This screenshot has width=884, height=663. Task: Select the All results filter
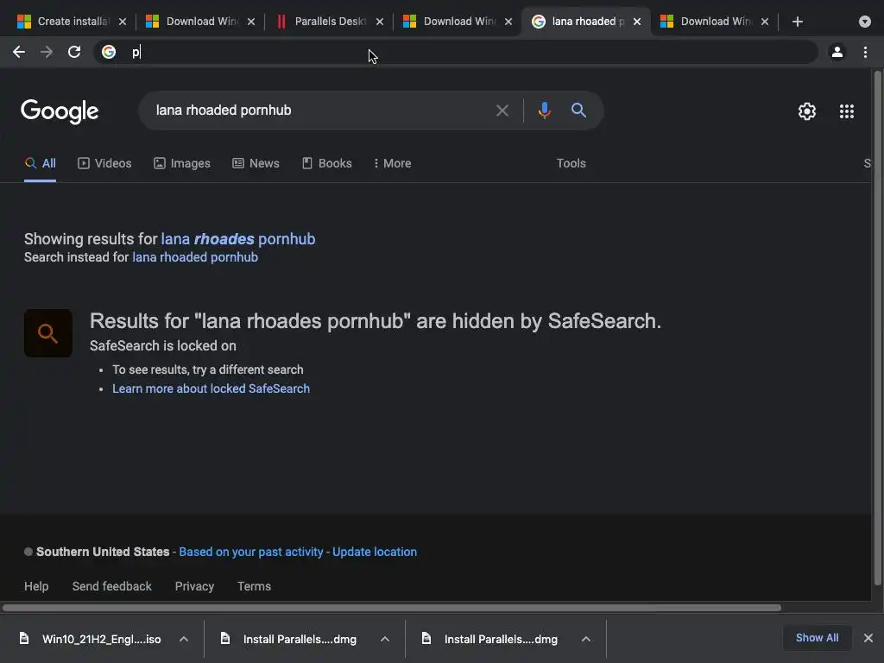point(40,163)
